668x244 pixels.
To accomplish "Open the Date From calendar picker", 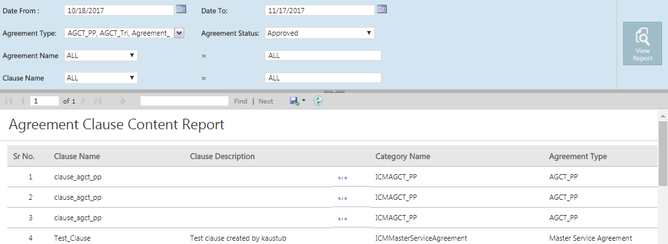I will coord(181,9).
